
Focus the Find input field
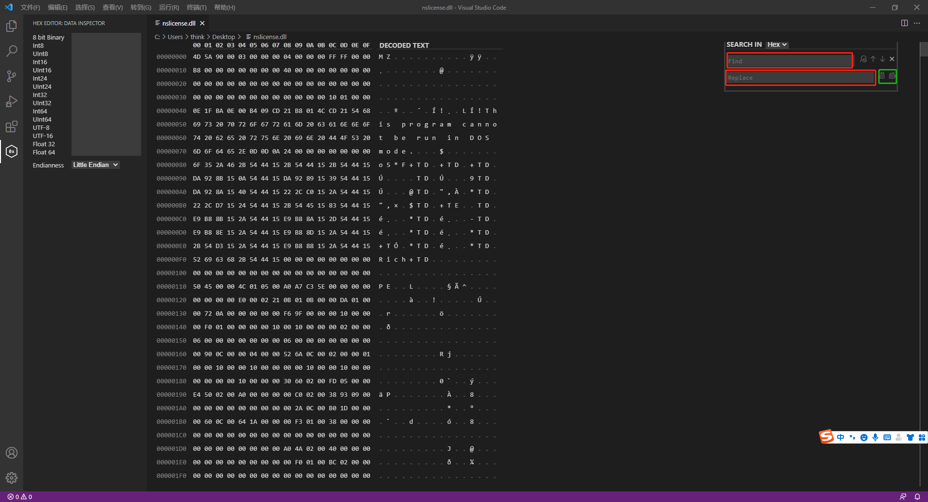(790, 61)
